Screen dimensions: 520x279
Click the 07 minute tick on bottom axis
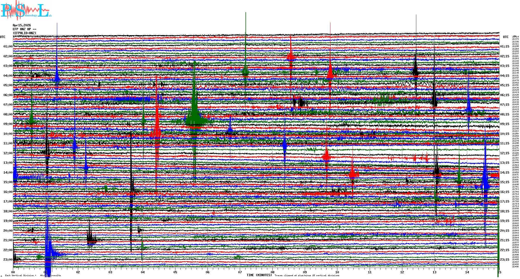(x=240, y=272)
